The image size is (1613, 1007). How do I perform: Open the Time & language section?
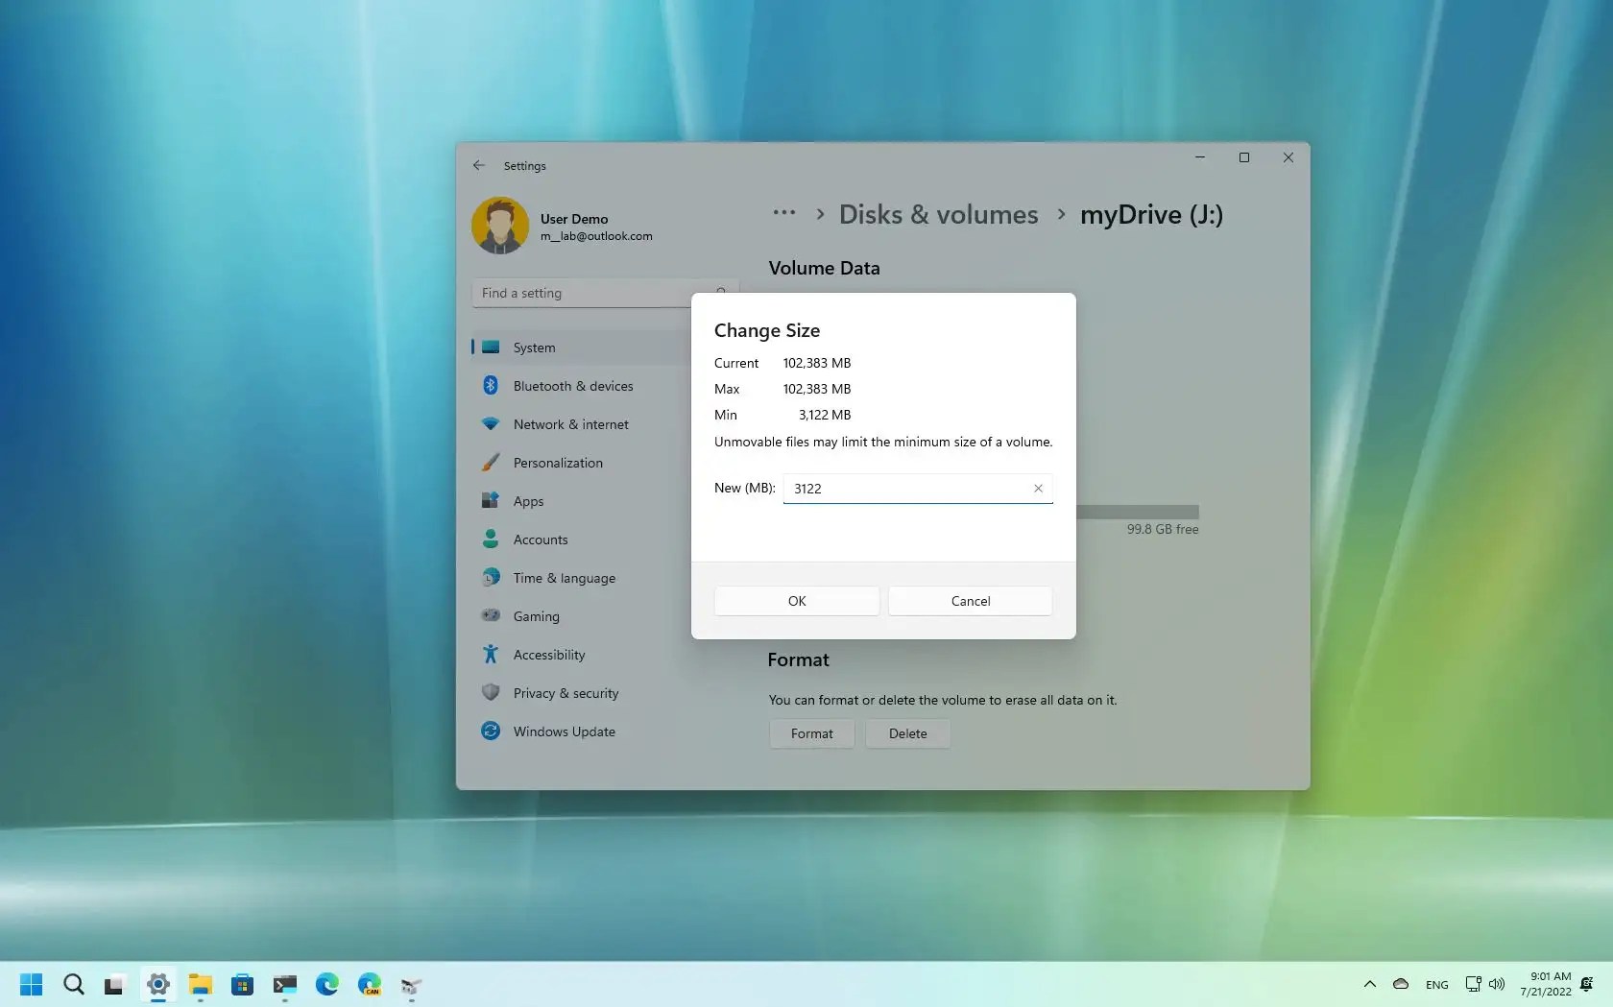tap(491, 577)
